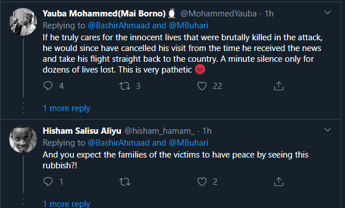Open @BashirAhmaad link in Yauba's reply
Viewport: 345px width, 208px height.
click(x=119, y=26)
